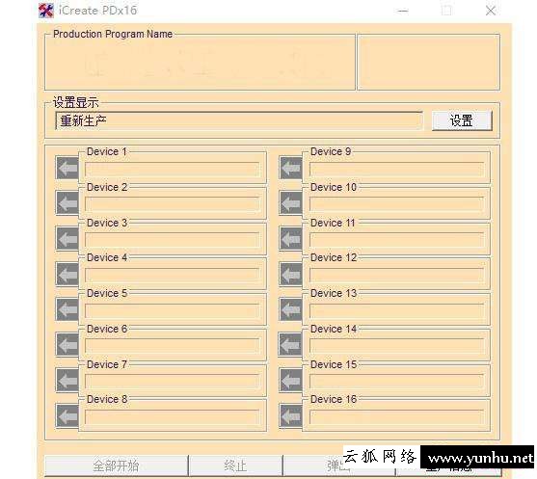
Task: Select the arrow button for Device 6
Action: [x=67, y=344]
